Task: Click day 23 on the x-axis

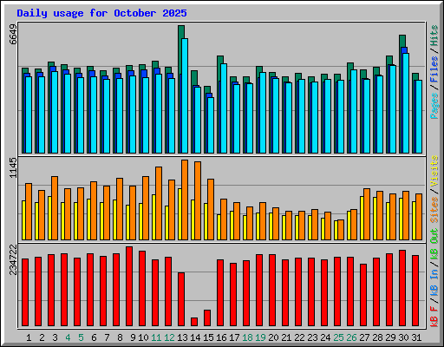Action: coord(312,337)
